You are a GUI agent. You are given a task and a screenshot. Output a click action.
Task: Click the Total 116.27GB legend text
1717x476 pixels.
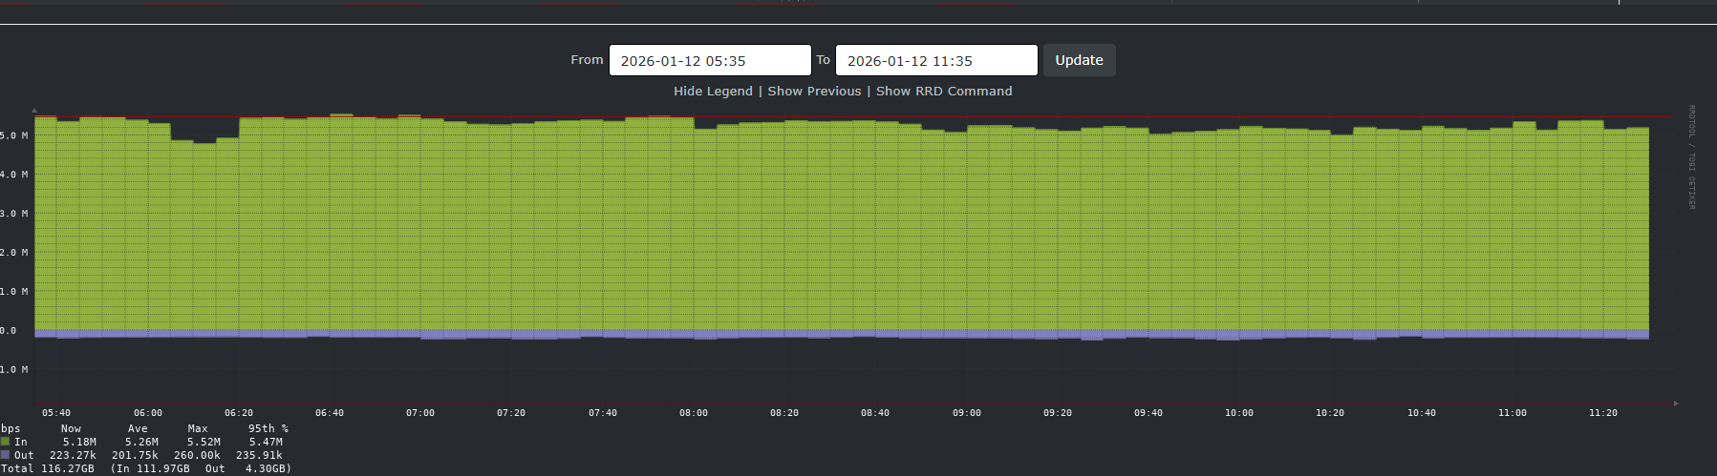tap(48, 468)
